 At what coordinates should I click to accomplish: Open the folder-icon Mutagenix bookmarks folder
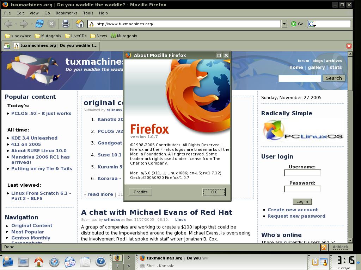[x=48, y=36]
